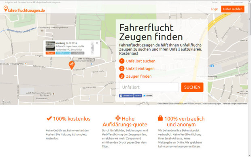The image size is (251, 157).
Task: Click the Twitter 'Tweet' button
Action: click(148, 95)
